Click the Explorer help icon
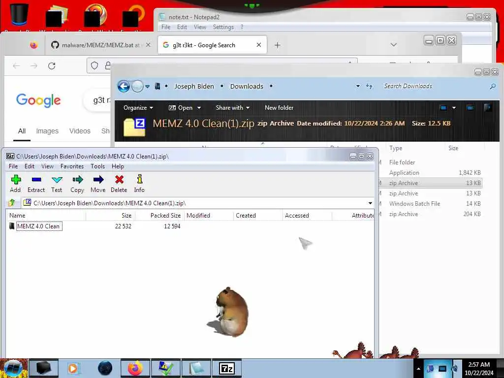 click(x=488, y=108)
